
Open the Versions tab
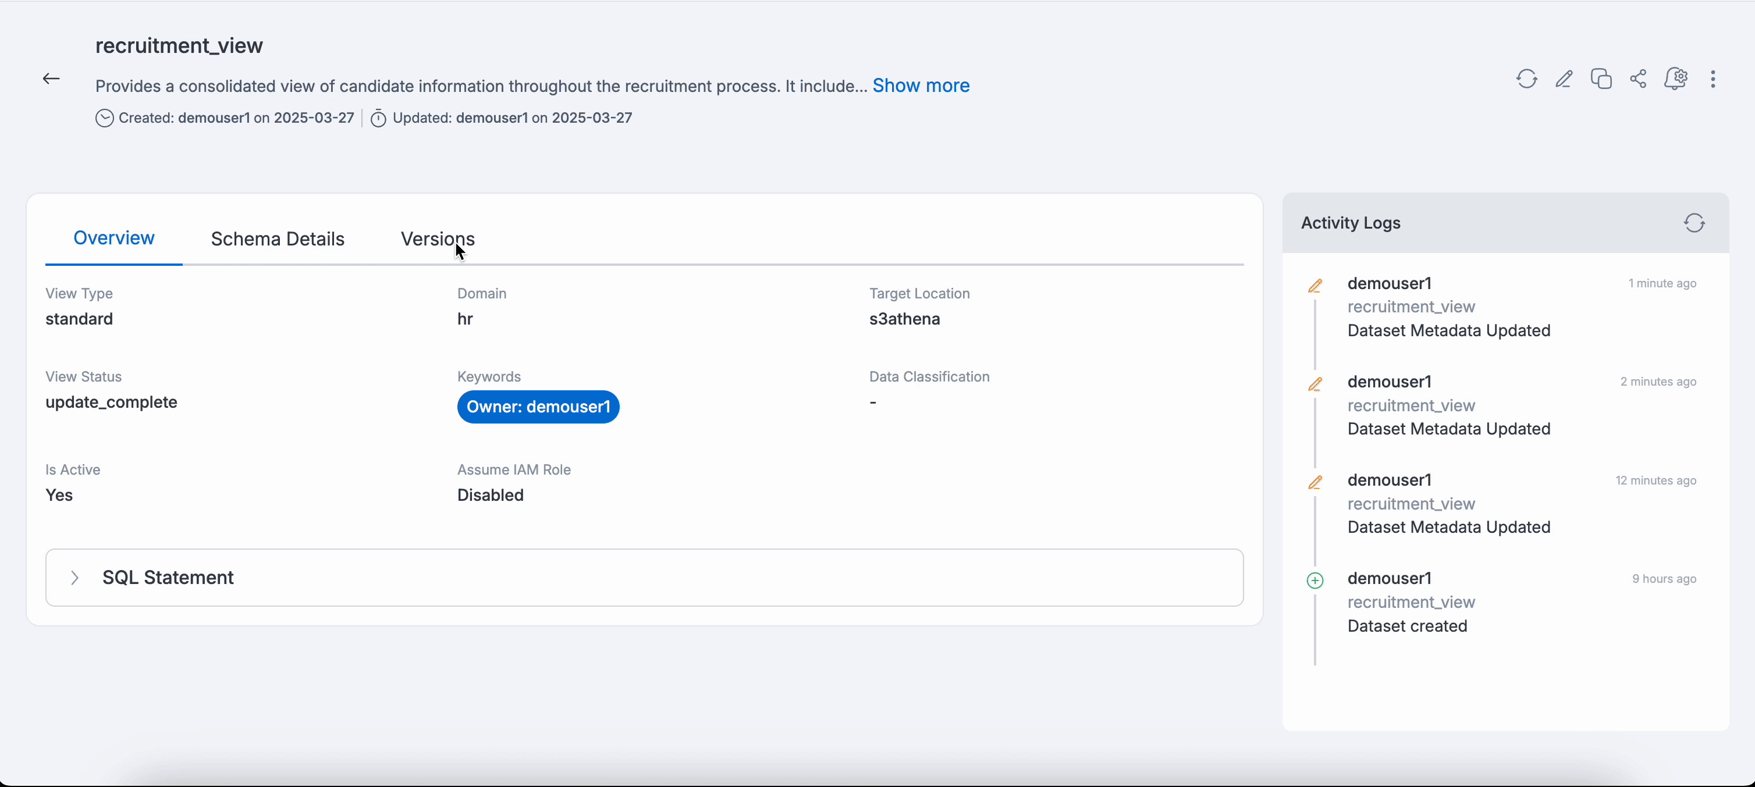(x=438, y=239)
